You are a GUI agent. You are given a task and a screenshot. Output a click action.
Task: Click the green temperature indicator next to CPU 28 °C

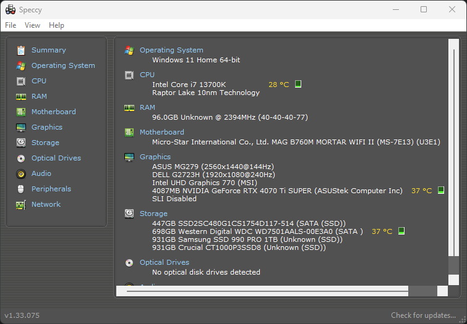pyautogui.click(x=298, y=84)
